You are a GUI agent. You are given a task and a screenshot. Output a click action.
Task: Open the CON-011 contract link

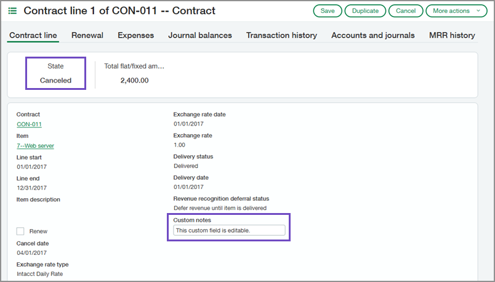[x=29, y=124]
